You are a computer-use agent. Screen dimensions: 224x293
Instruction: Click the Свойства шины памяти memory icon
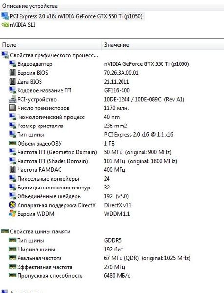tap(5, 231)
